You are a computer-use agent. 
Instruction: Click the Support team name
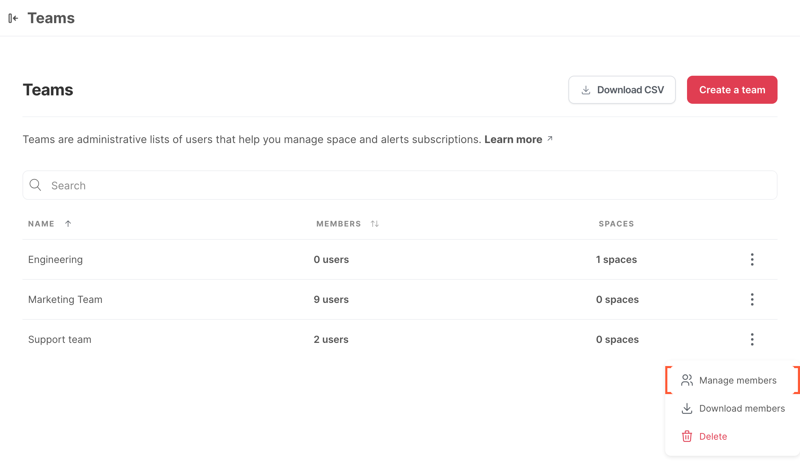click(x=60, y=339)
